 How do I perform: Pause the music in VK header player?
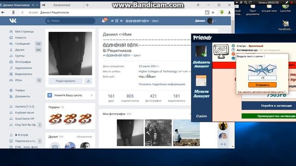coord(117,21)
